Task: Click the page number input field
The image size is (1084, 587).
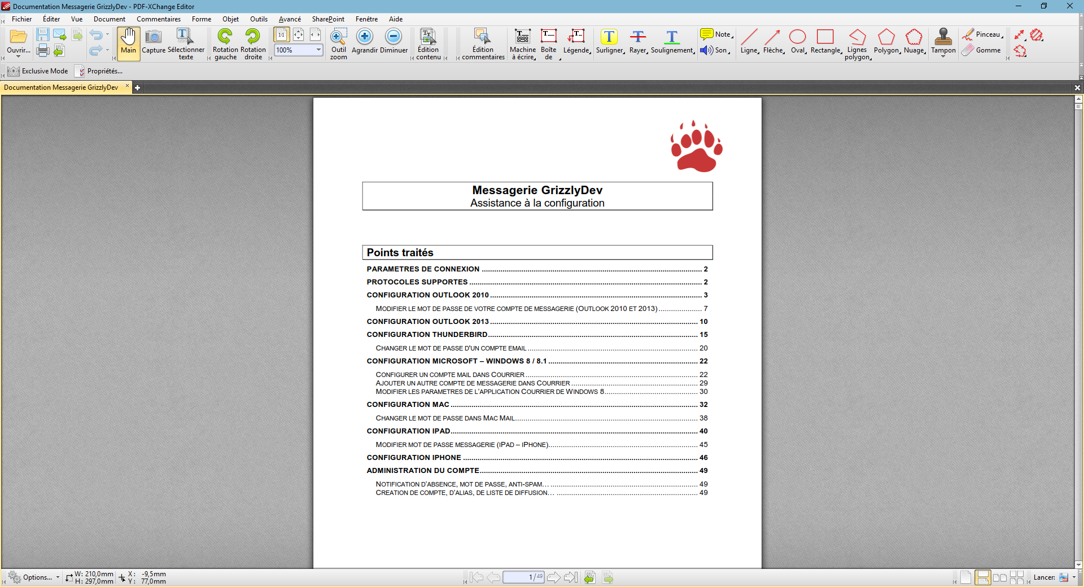Action: click(x=523, y=577)
